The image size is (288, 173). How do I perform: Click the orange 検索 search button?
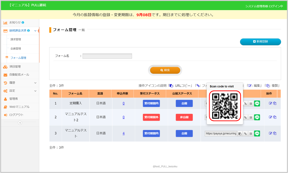165,70
